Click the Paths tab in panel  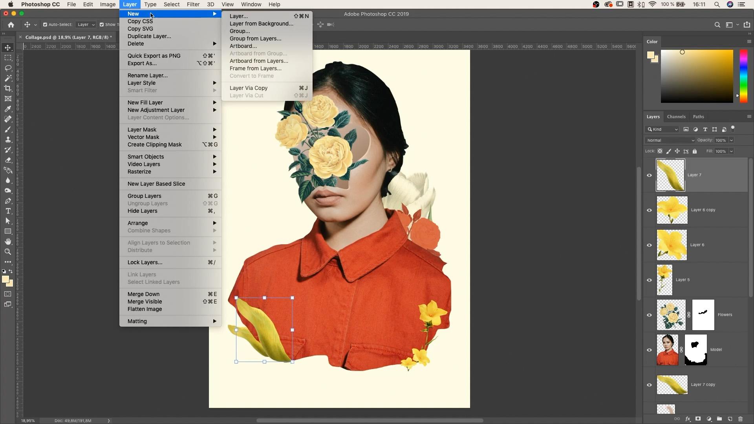point(699,117)
